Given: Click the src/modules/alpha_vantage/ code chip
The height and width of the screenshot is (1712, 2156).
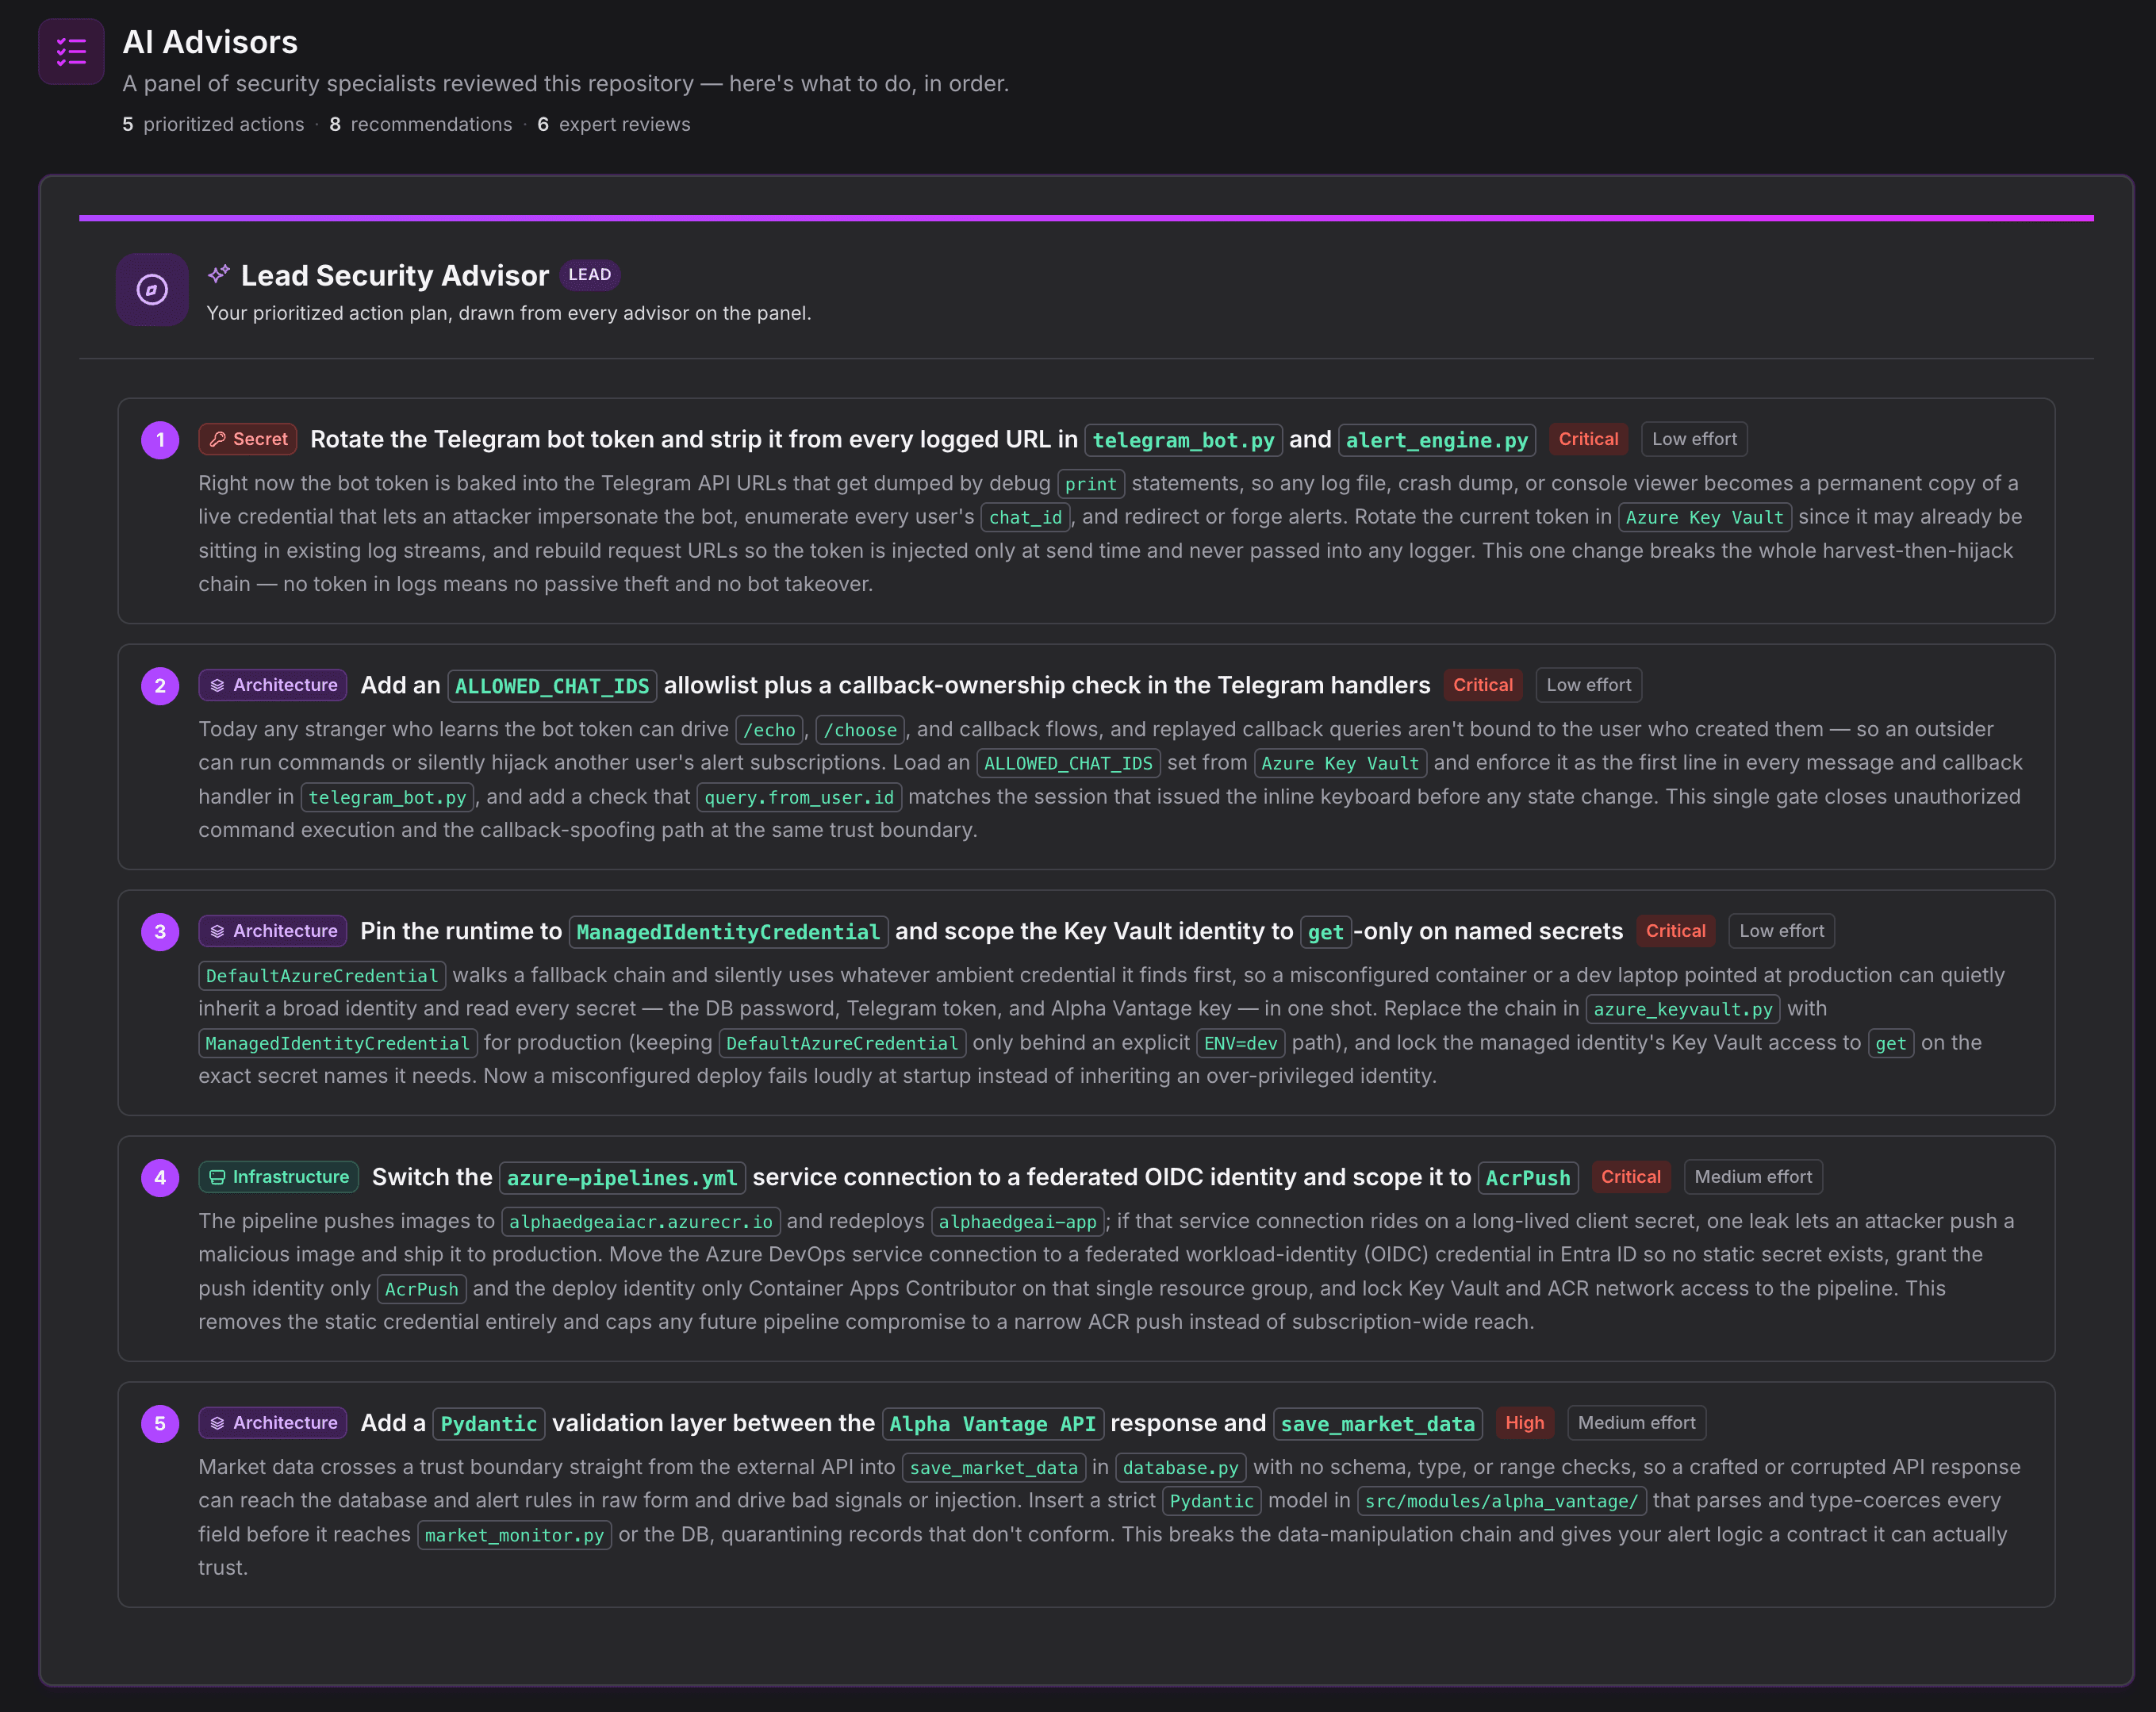Looking at the screenshot, I should (x=1502, y=1501).
